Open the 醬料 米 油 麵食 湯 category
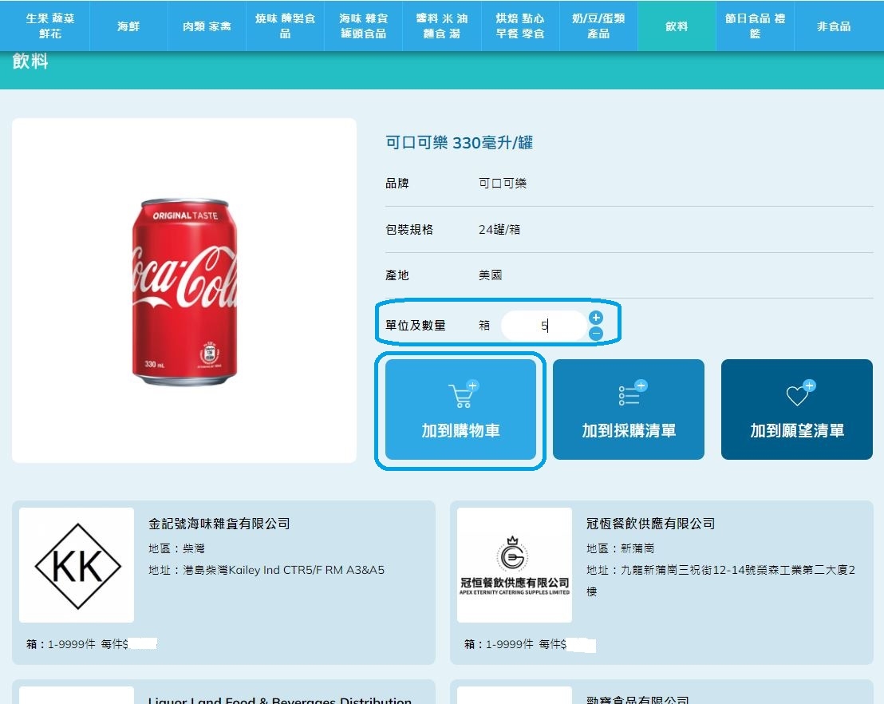 [441, 26]
